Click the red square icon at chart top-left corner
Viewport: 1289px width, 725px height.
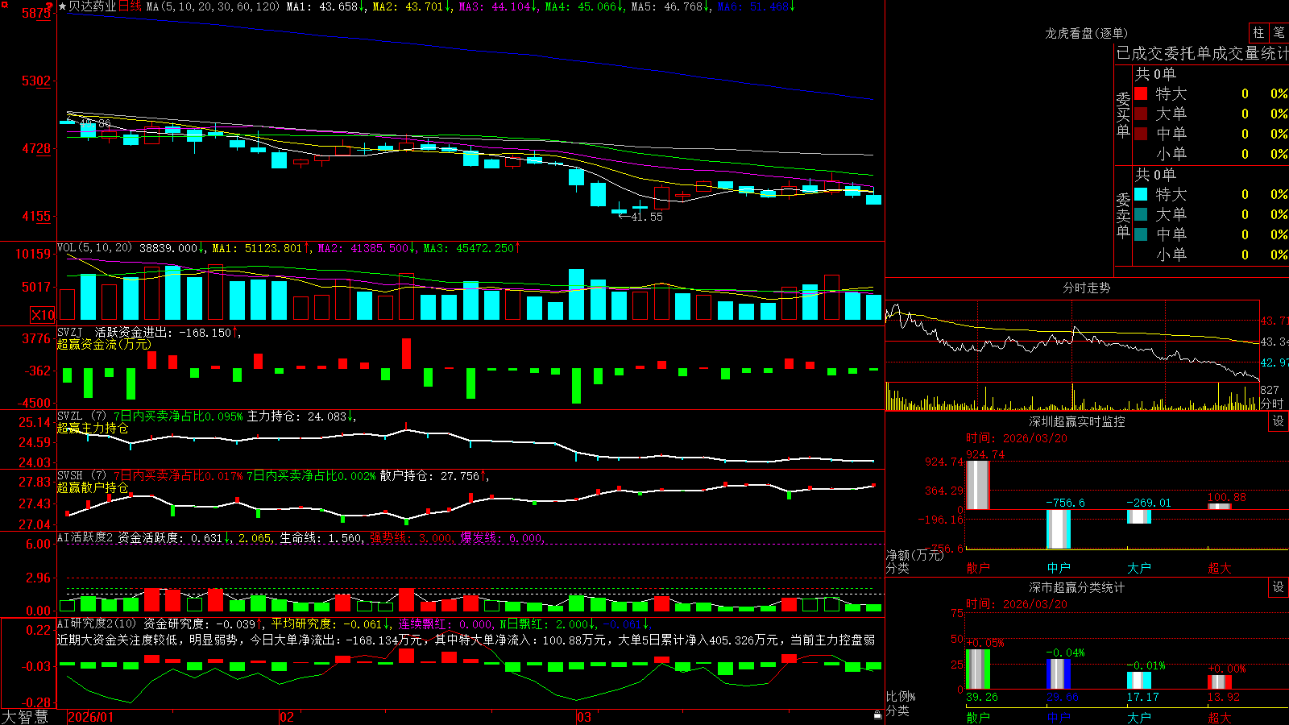4,3
